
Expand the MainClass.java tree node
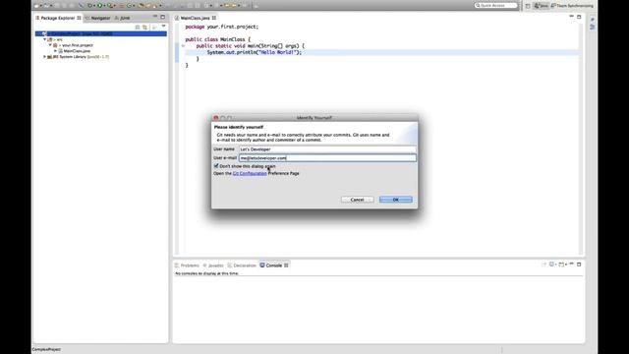click(56, 51)
